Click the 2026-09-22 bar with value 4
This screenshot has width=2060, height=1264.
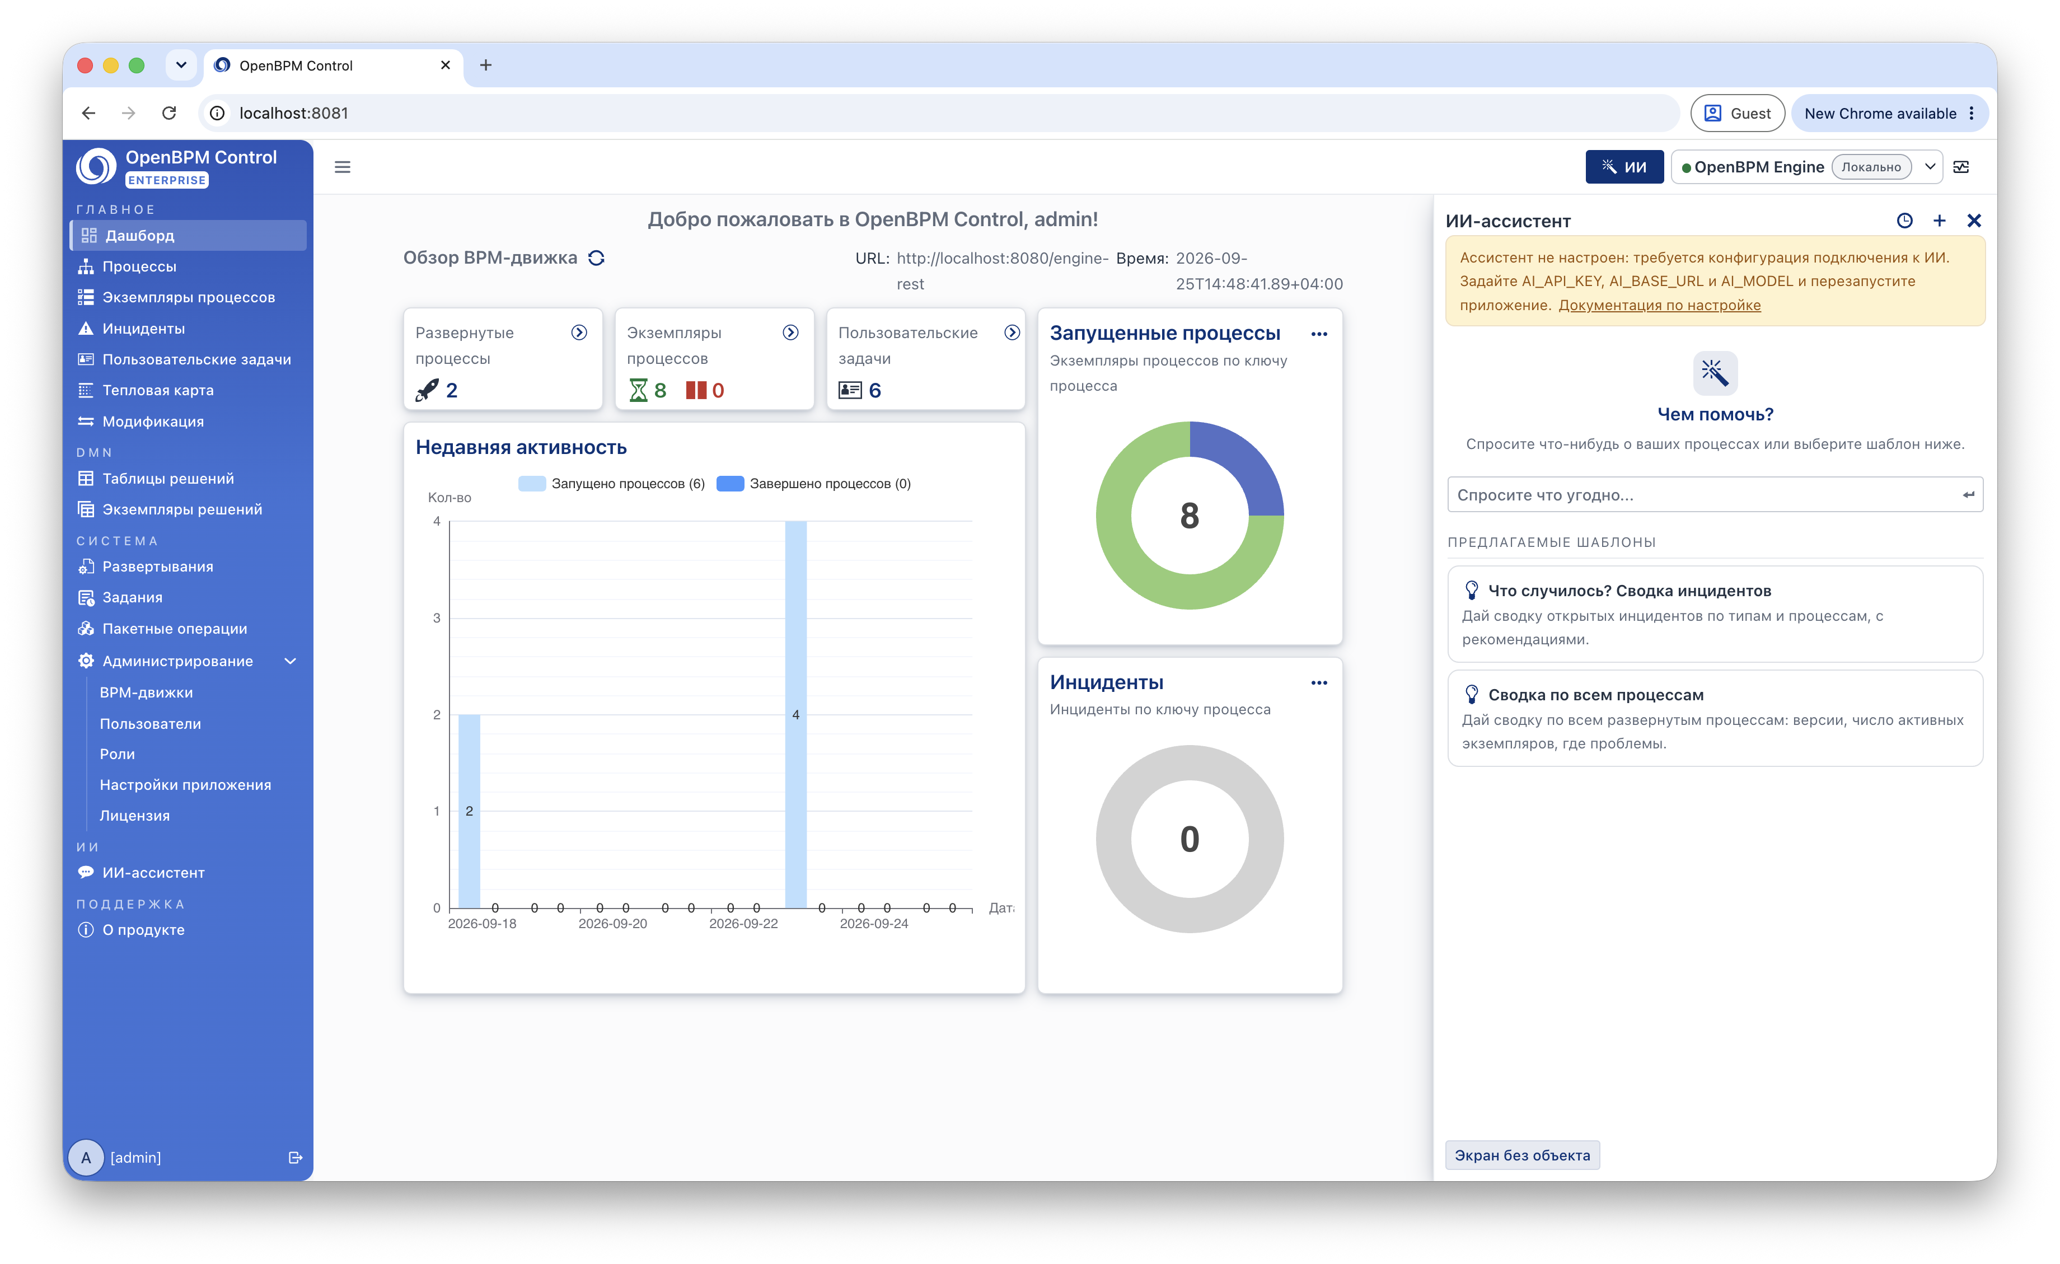click(795, 715)
